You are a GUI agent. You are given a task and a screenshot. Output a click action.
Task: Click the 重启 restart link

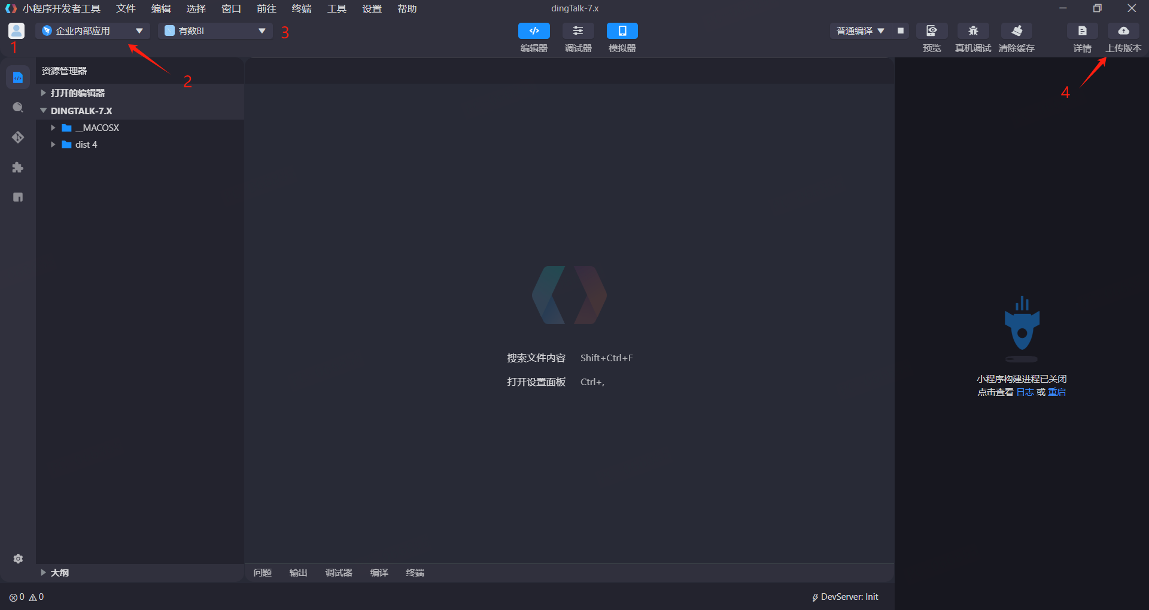pos(1057,392)
